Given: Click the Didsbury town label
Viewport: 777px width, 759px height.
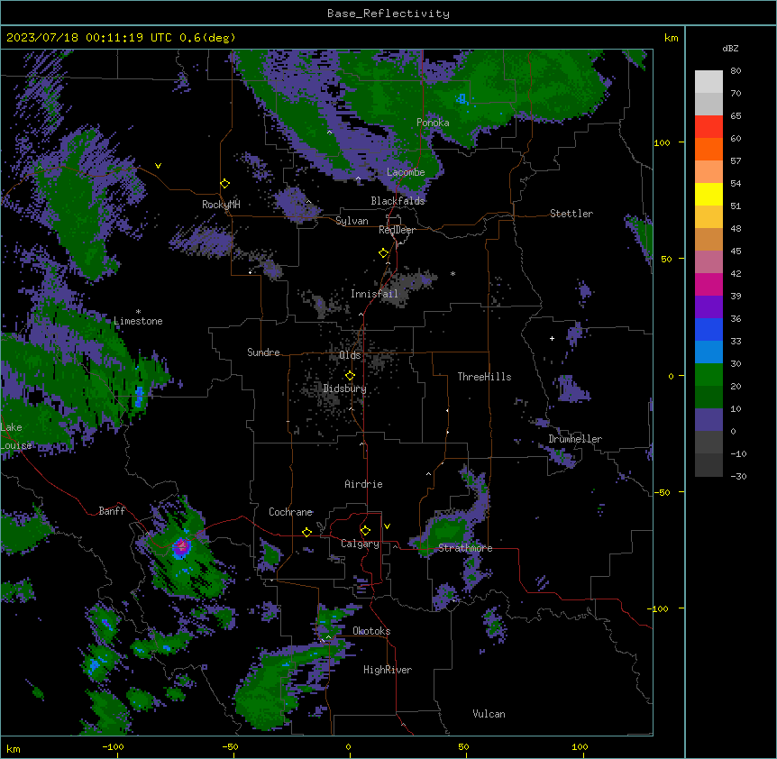Looking at the screenshot, I should point(345,389).
